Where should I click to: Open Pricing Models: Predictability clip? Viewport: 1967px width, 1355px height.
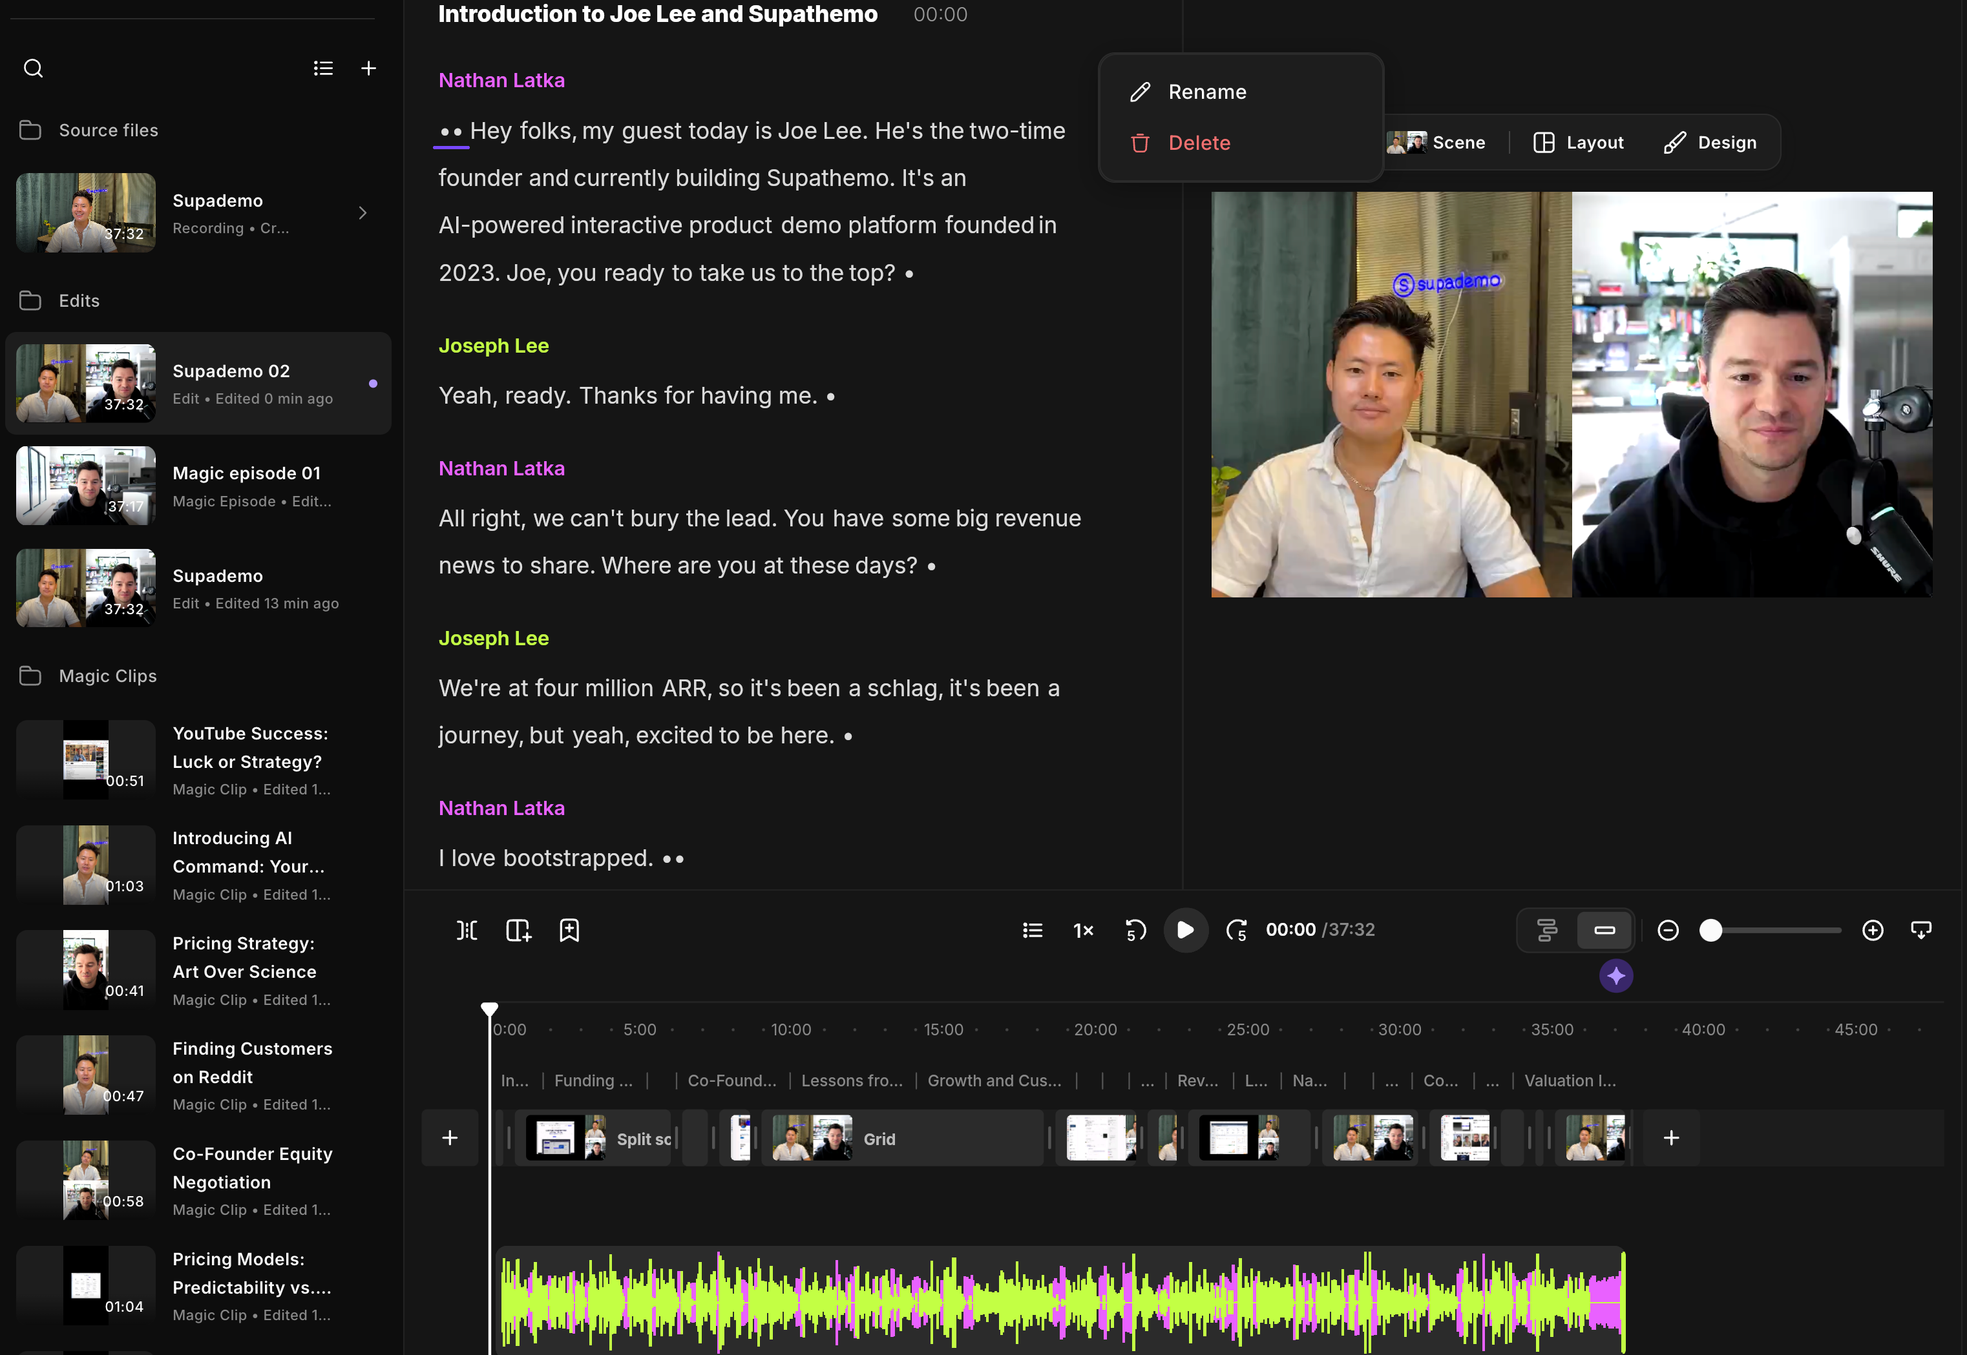pos(198,1287)
